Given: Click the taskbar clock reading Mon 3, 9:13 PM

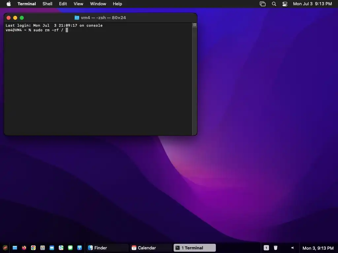Looking at the screenshot, I should pos(318,248).
